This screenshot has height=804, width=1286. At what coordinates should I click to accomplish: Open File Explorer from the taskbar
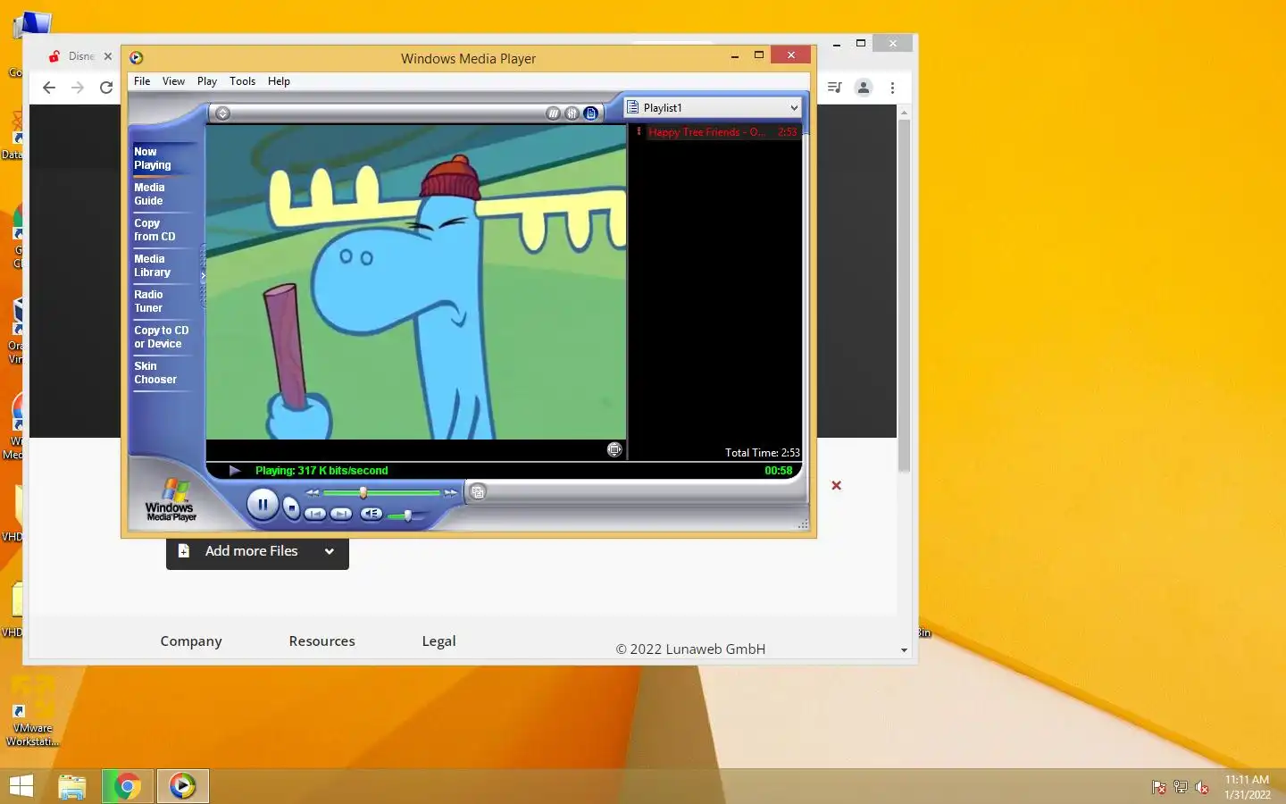tap(72, 786)
